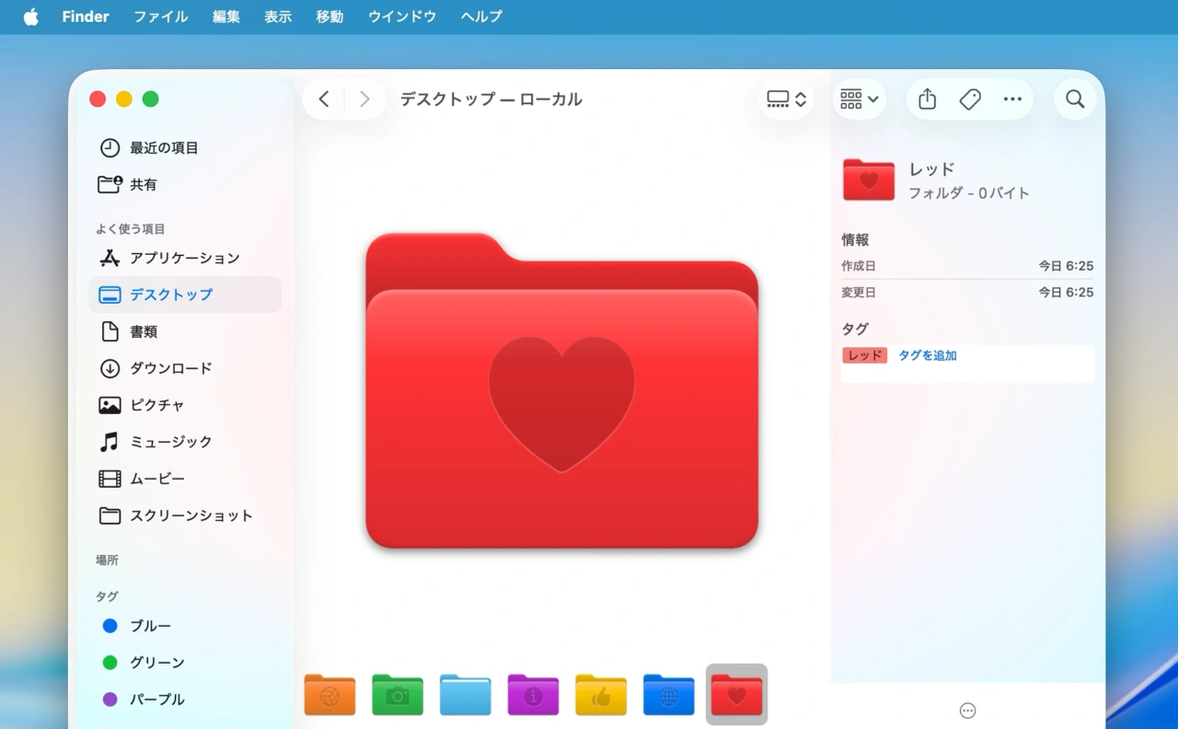1178x729 pixels.
Task: Open the スクリーンショット folder in the sidebar
Action: click(191, 515)
